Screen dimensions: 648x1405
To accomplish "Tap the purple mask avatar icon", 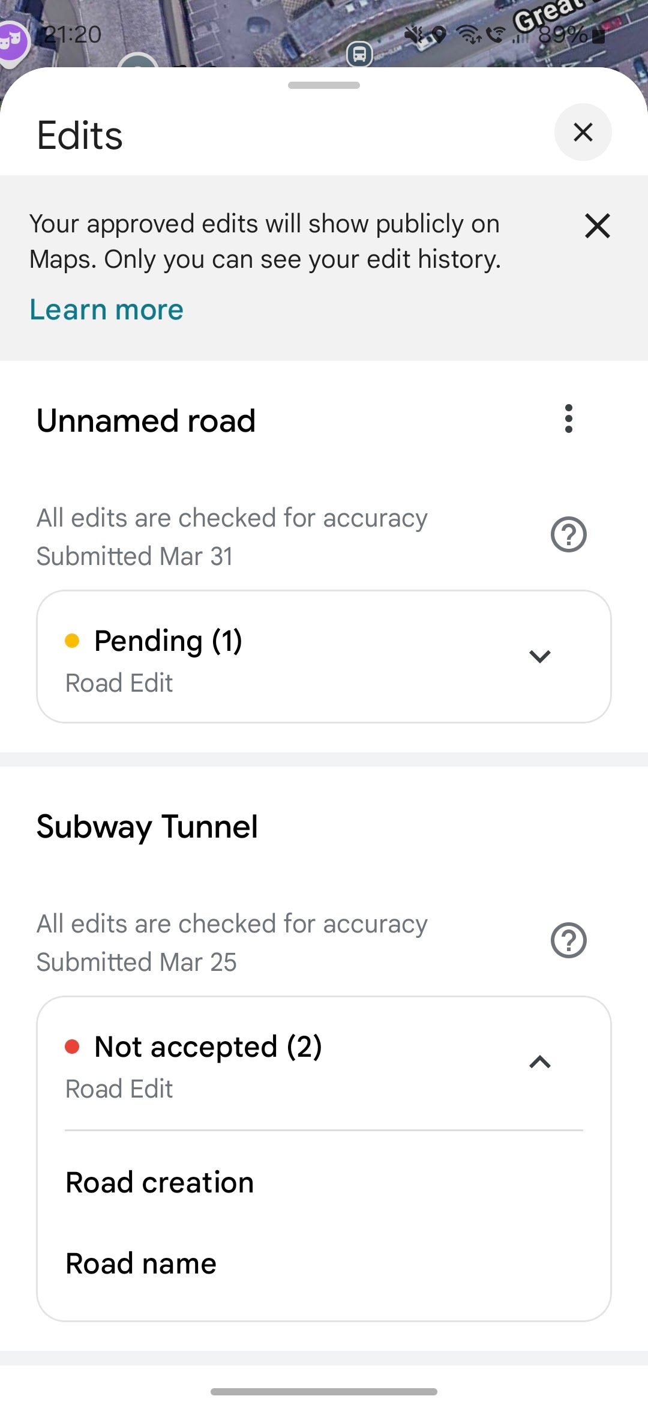I will [13, 42].
